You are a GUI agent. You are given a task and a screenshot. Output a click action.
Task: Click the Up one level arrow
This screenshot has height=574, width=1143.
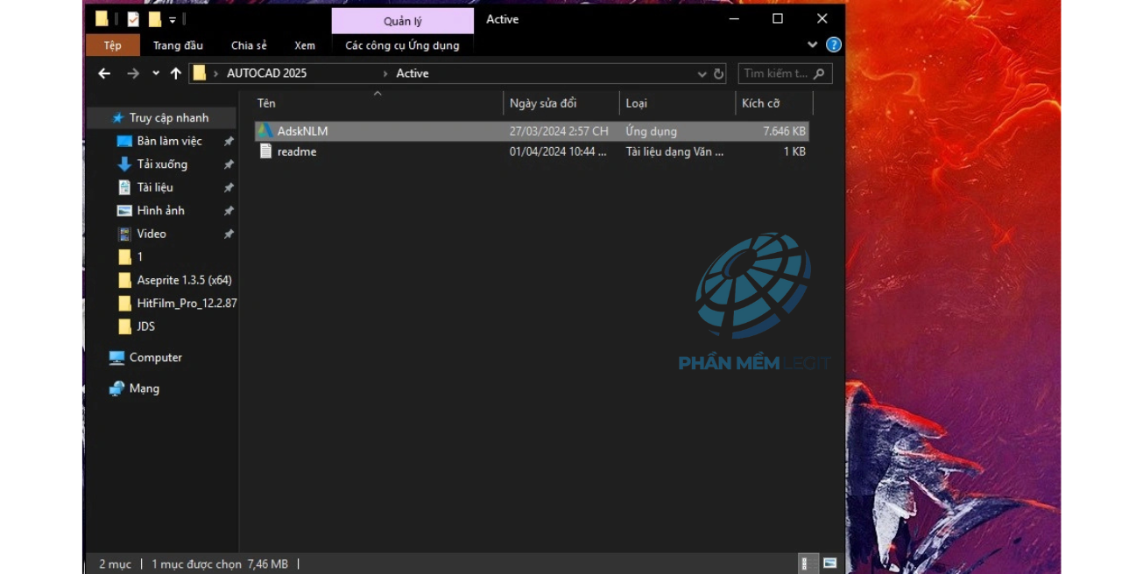click(x=176, y=73)
